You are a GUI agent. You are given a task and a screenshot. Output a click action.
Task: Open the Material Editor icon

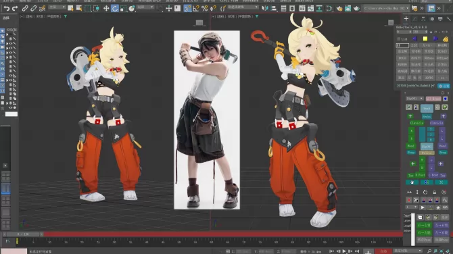329,9
